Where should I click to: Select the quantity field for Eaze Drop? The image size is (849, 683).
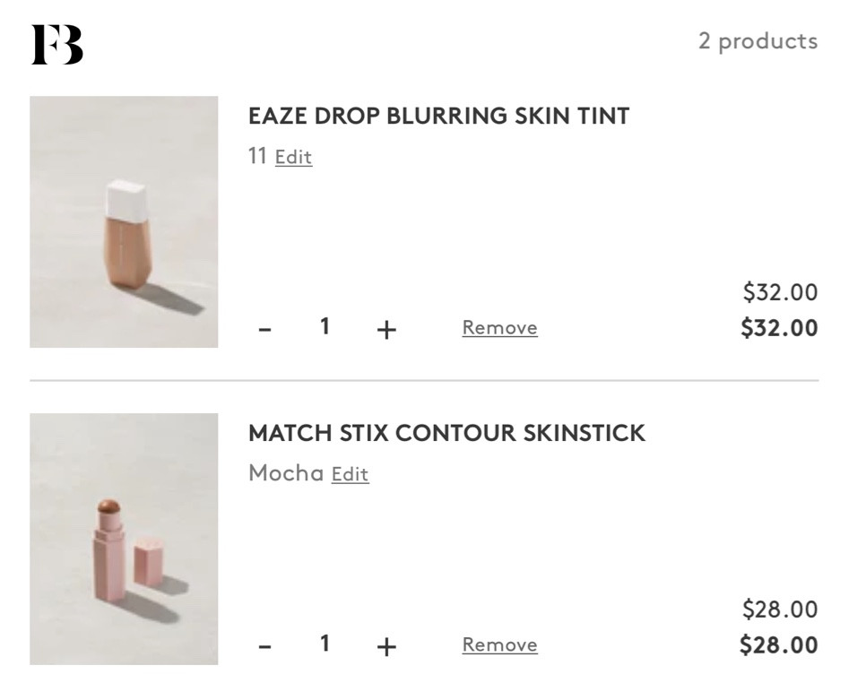point(324,326)
